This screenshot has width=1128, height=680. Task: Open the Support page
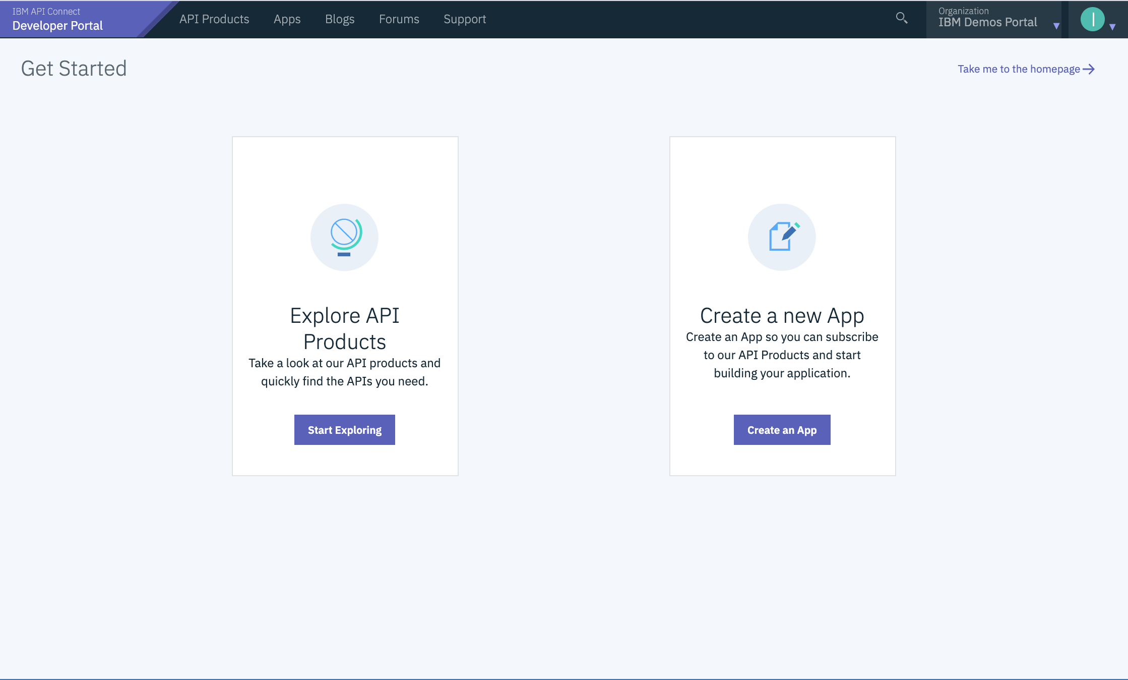(464, 19)
